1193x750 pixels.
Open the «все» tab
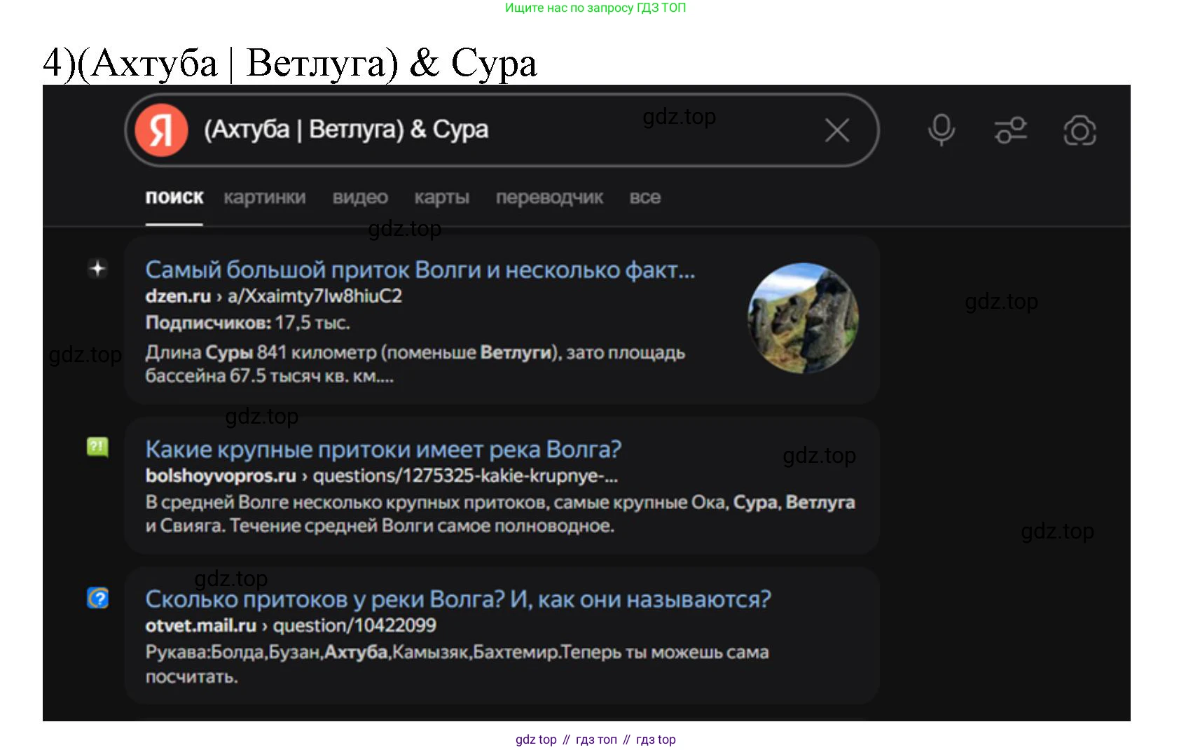click(x=645, y=197)
